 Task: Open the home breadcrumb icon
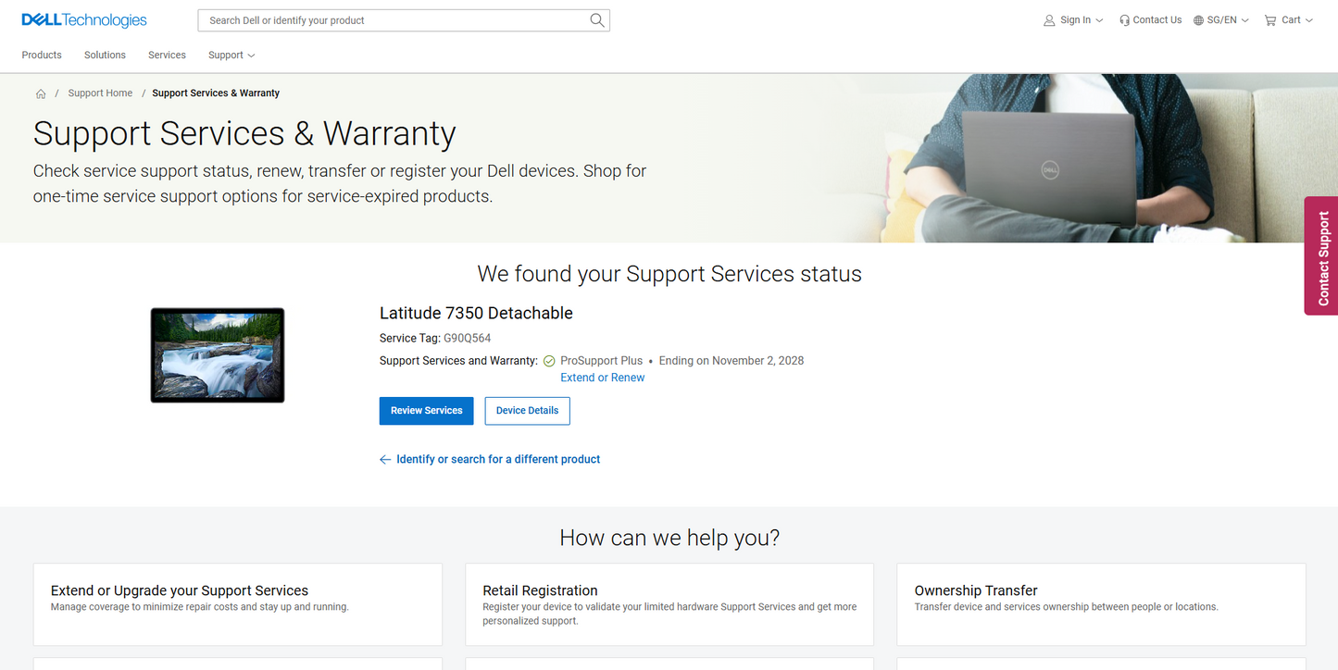tap(41, 93)
